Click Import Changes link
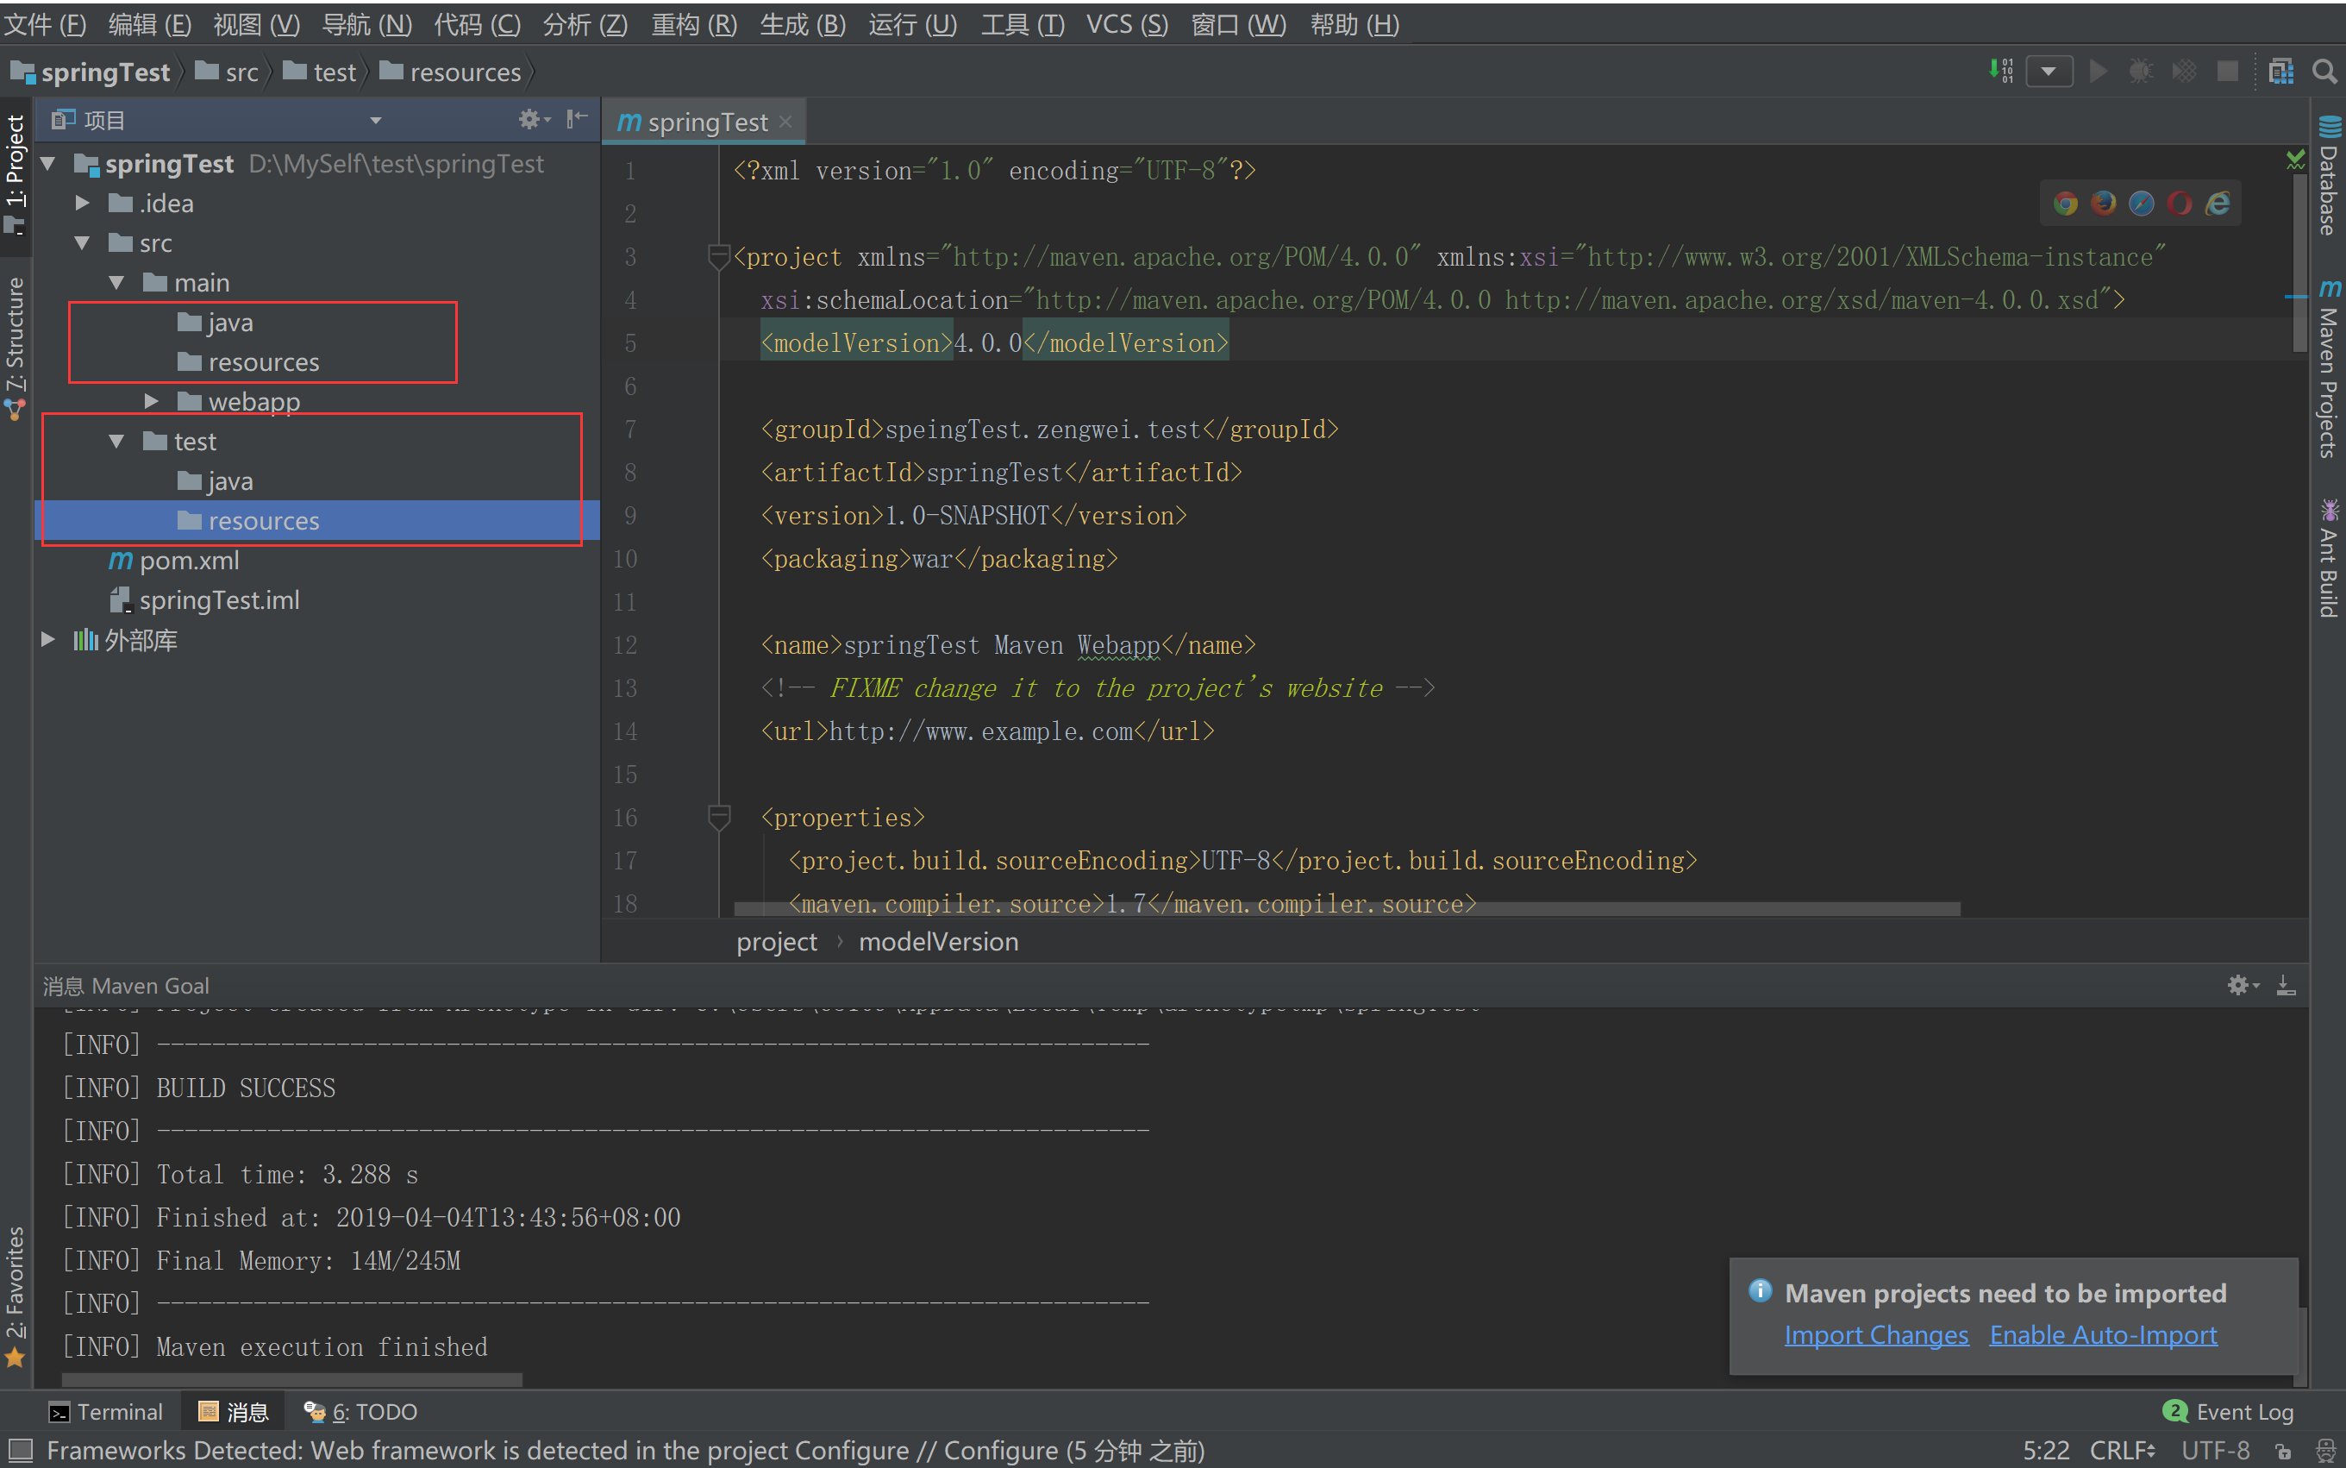 coord(1875,1335)
